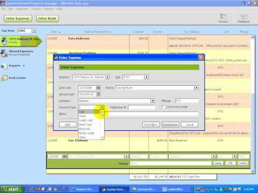Click the scrollbar up arrow of transaction list
Image resolution: width=258 pixels, height=193 pixels.
tap(253, 37)
